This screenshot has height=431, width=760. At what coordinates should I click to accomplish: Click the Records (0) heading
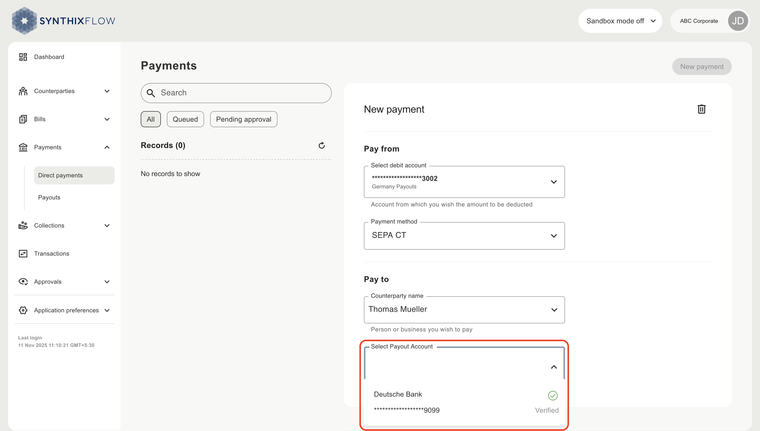coord(163,145)
